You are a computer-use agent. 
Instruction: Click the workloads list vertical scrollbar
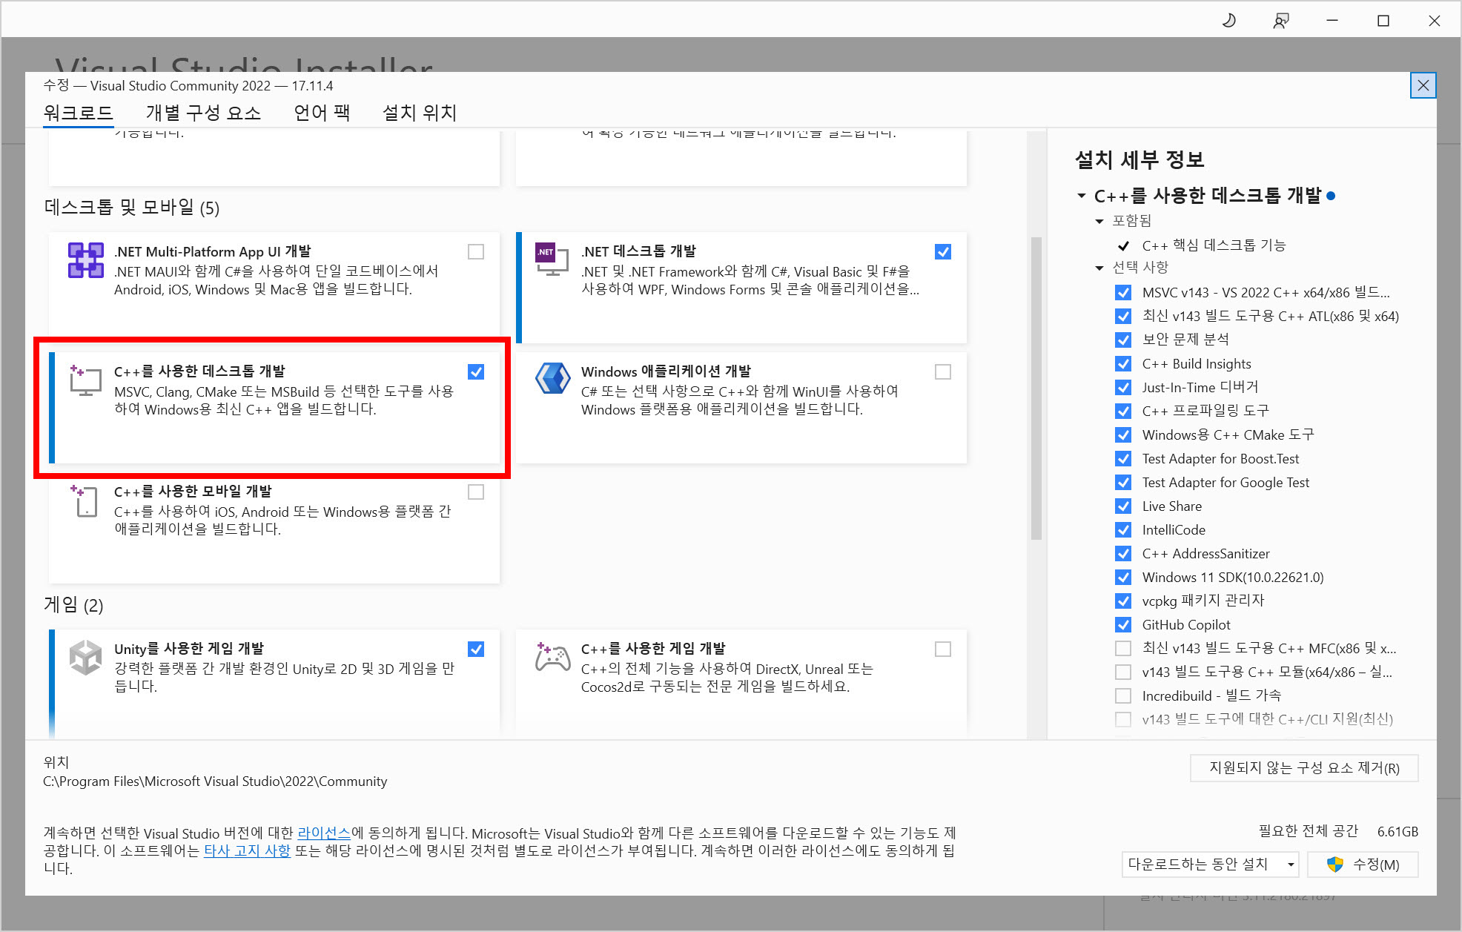(x=1036, y=388)
